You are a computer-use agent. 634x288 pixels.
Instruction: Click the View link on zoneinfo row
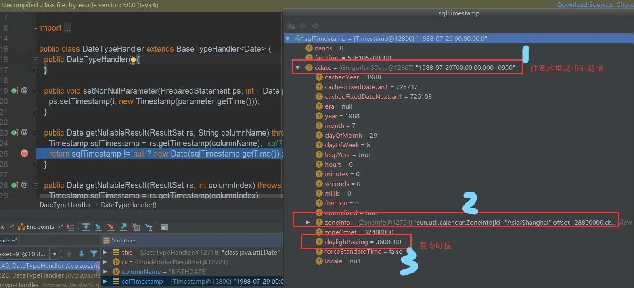coord(626,222)
